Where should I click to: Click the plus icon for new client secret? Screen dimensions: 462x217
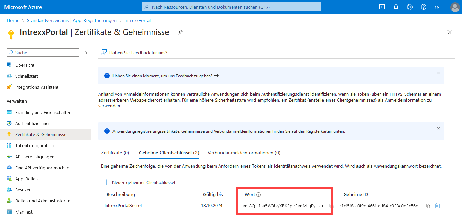click(107, 182)
